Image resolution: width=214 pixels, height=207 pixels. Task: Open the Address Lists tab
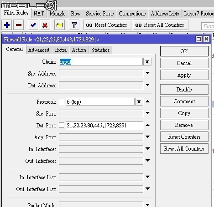tap(165, 14)
